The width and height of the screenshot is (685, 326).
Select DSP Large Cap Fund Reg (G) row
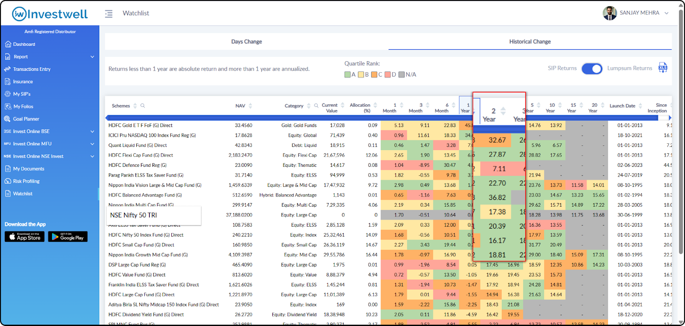click(x=389, y=265)
